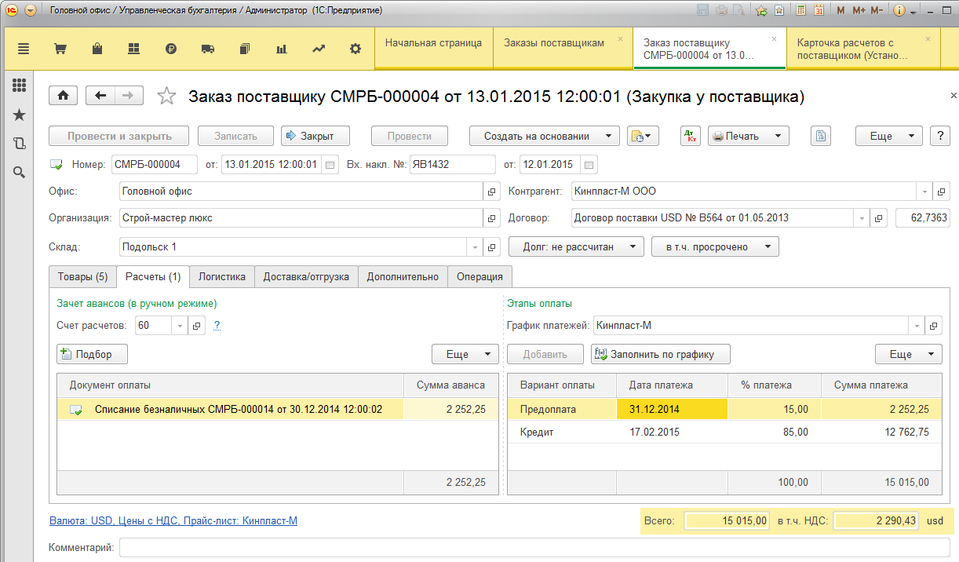This screenshot has height=562, width=959.
Task: Open the functions grid in left sidebar
Action: (20, 86)
